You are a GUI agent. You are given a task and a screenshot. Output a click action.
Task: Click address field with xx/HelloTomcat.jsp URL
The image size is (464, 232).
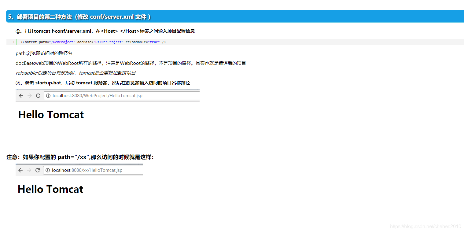[x=93, y=170]
